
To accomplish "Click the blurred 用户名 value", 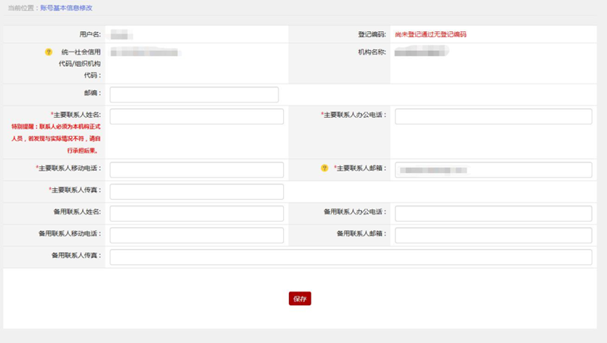I will (121, 35).
